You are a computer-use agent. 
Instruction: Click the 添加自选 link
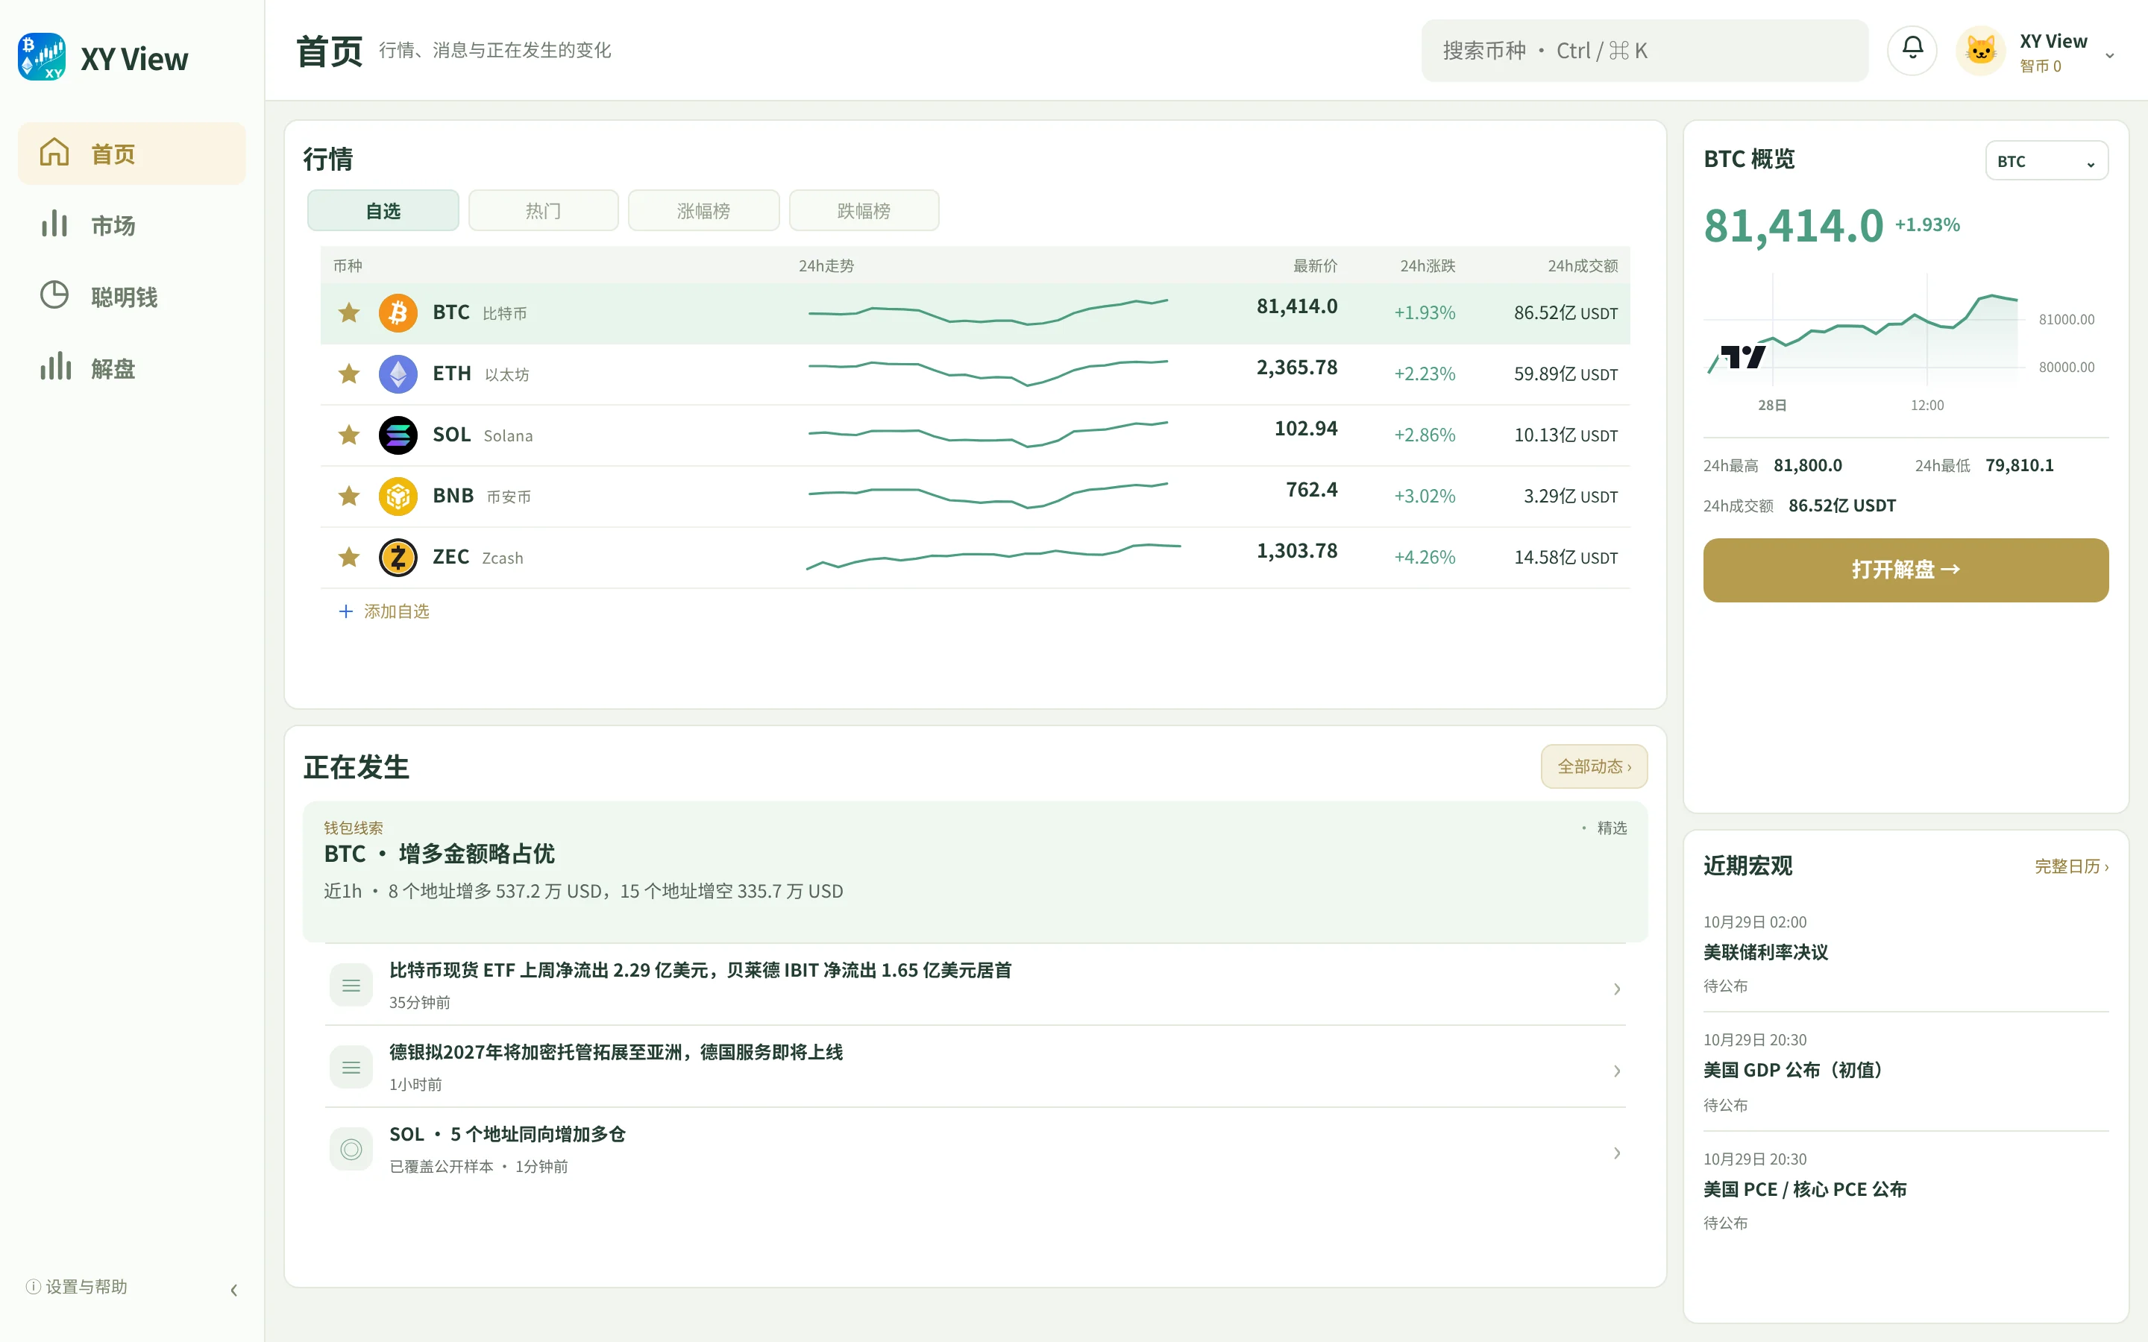(x=384, y=611)
